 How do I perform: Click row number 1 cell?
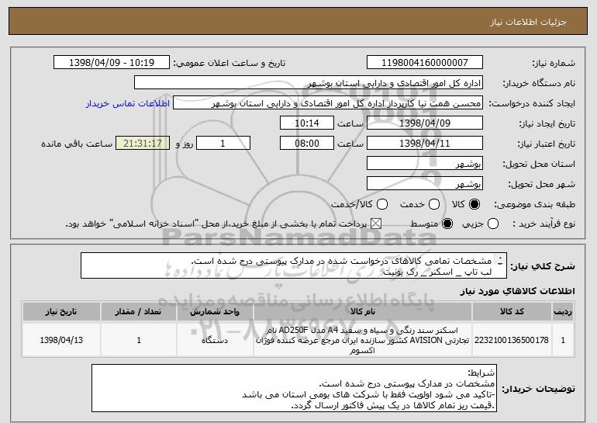[563, 340]
